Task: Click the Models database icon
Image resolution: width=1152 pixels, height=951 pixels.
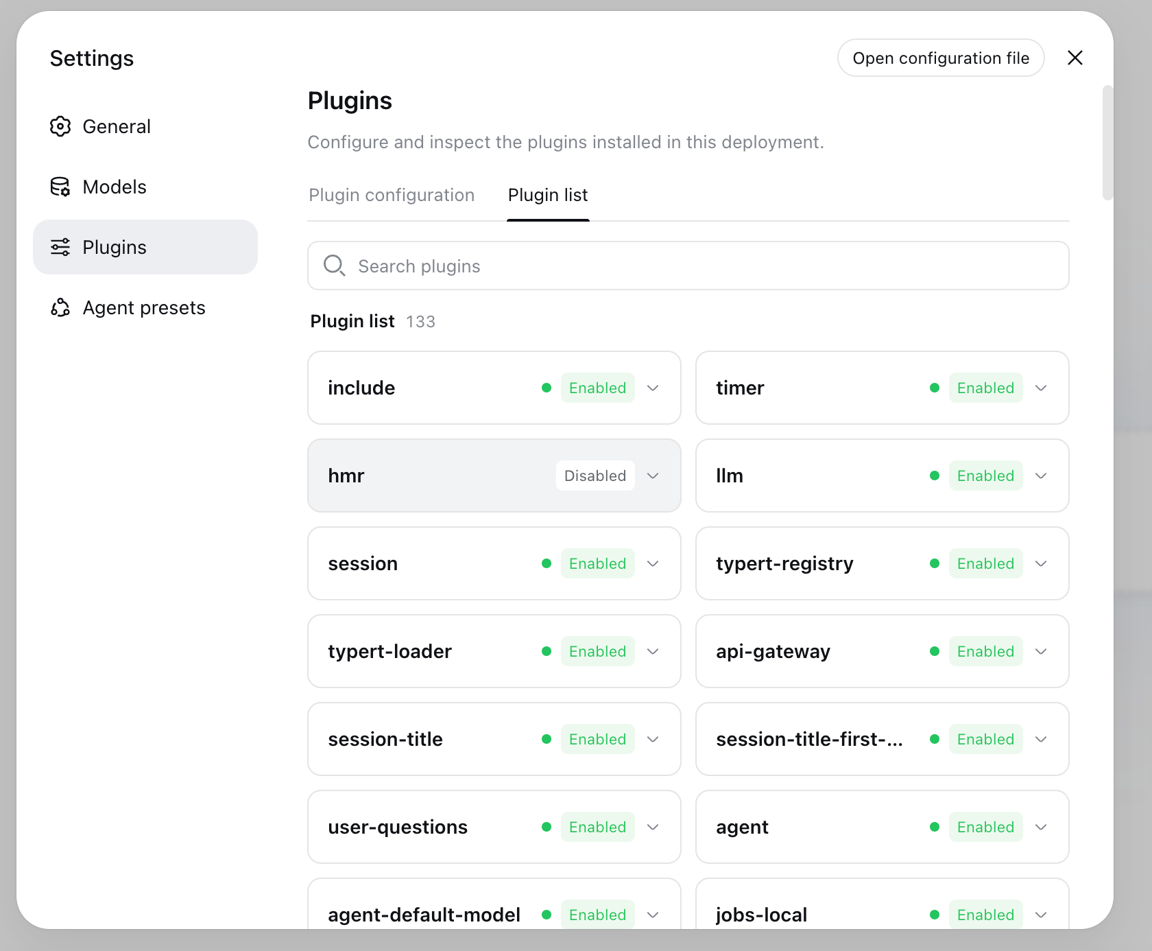Action: pos(60,187)
